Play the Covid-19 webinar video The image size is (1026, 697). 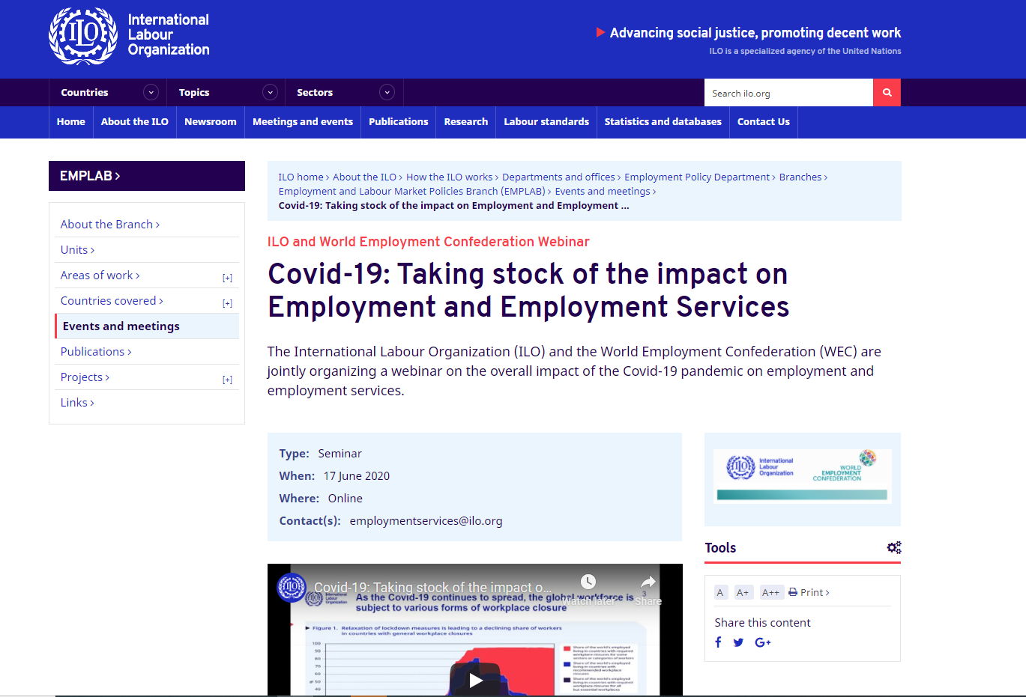click(475, 680)
